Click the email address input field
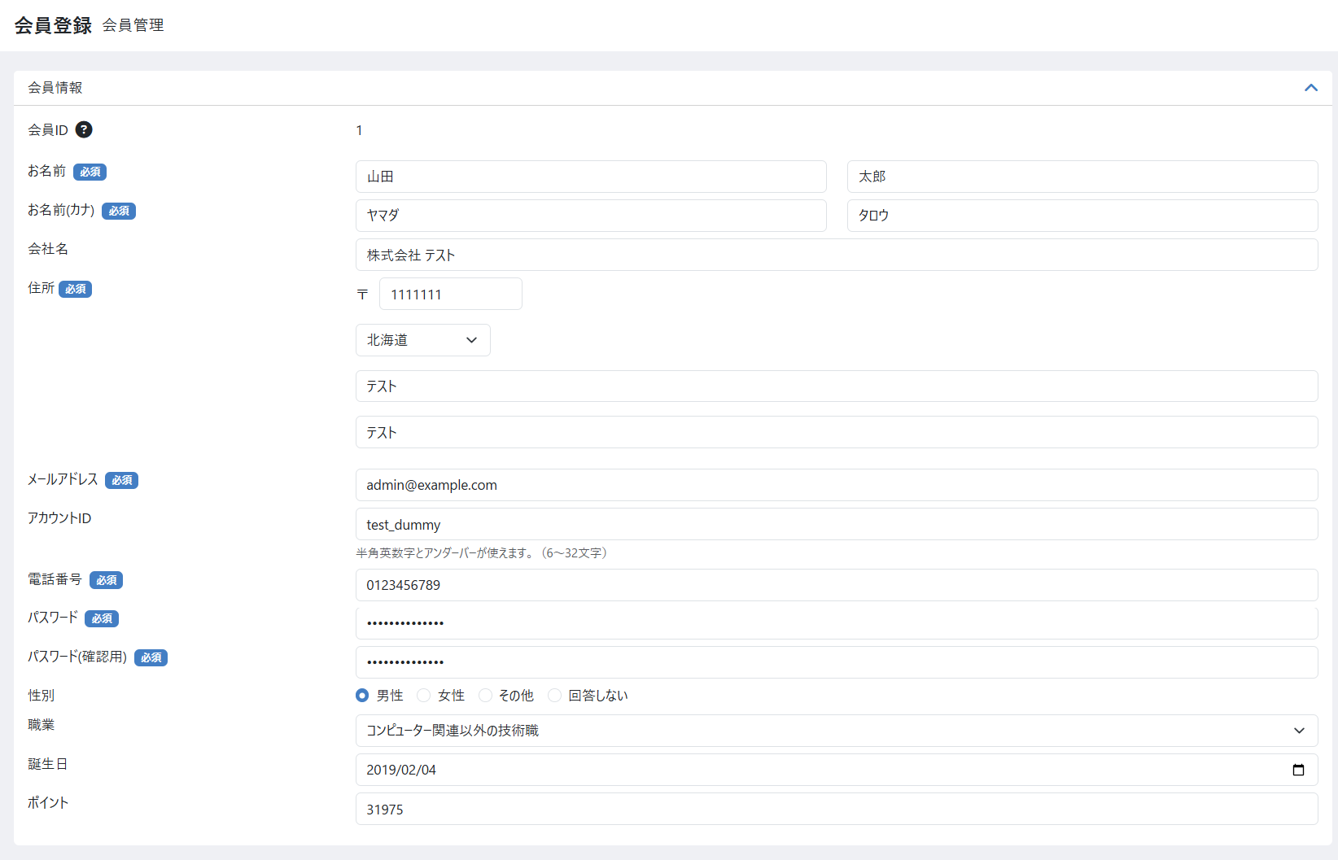 tap(837, 485)
